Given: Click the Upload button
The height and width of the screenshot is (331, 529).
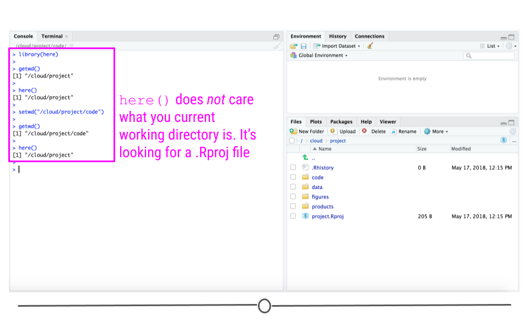Looking at the screenshot, I should coord(343,131).
